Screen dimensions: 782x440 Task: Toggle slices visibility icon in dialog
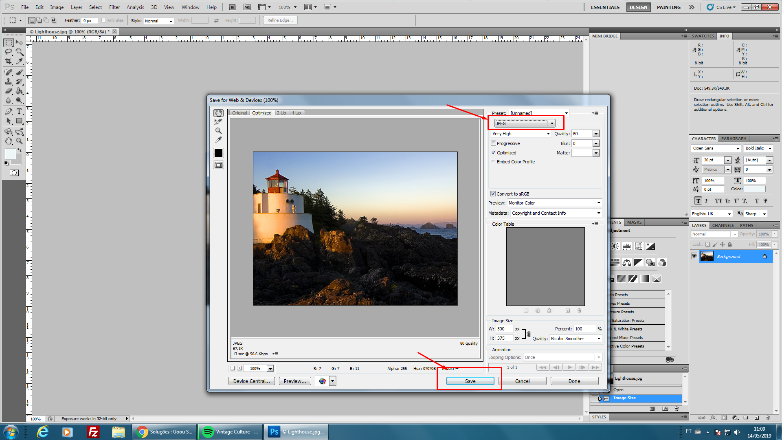(x=218, y=165)
